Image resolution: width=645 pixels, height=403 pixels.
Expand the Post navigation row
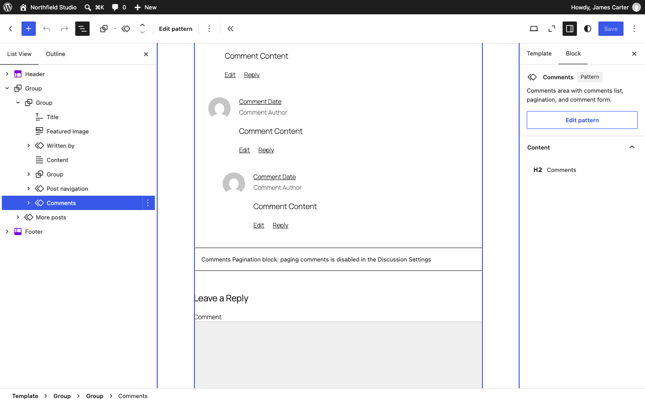point(29,189)
